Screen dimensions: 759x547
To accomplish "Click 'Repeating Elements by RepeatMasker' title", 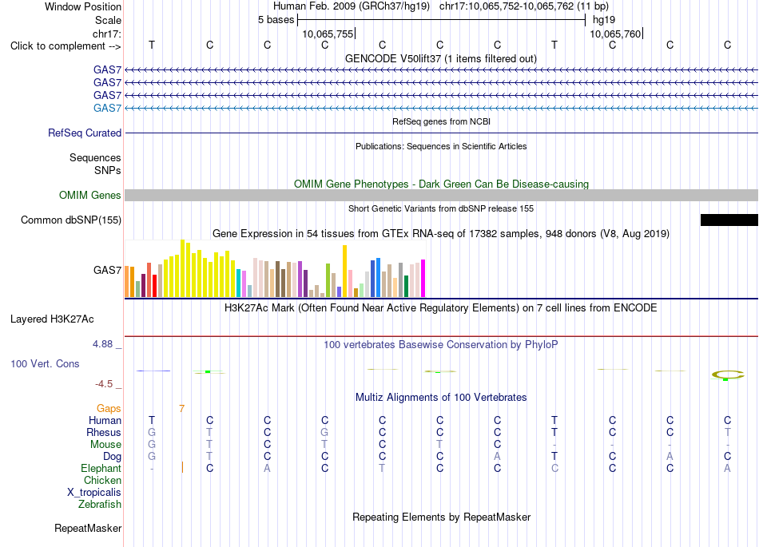I will tap(441, 517).
